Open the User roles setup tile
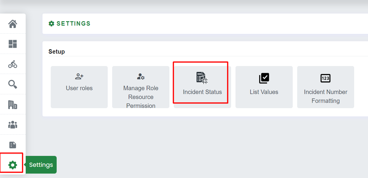This screenshot has height=178, width=368. point(79,87)
